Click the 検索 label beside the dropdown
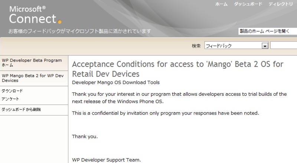This screenshot has height=163, width=297. coord(196,46)
